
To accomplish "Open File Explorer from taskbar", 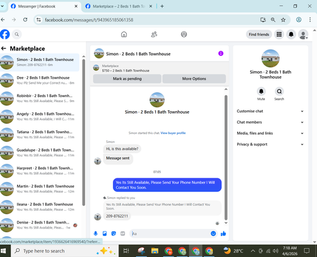I will pos(155,251).
